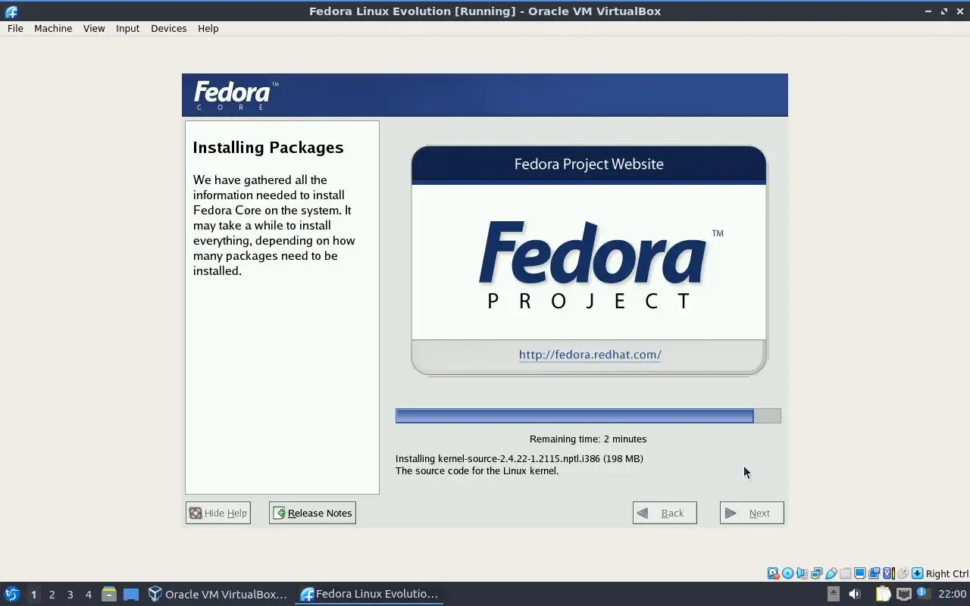Switch to workspace 2
The height and width of the screenshot is (606, 970).
click(52, 594)
